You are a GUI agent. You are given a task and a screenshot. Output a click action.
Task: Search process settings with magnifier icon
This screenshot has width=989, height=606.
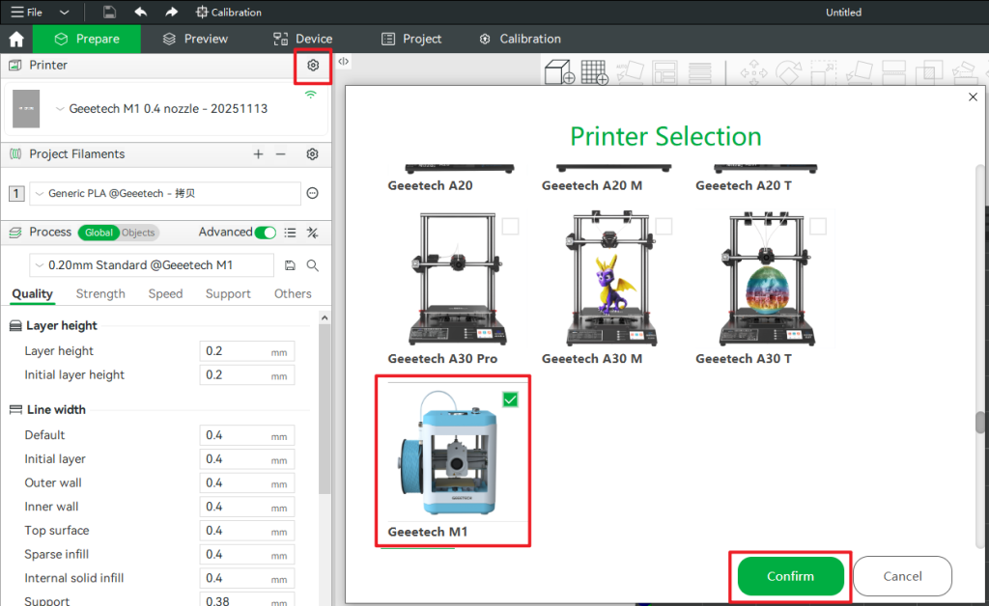click(x=313, y=265)
